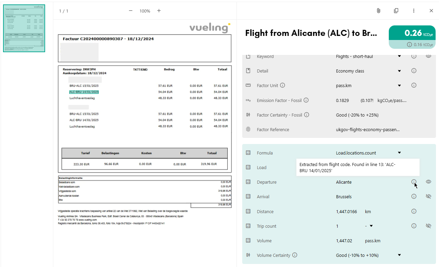
Task: Click info icon next to Volume Certainty
Action: (294, 255)
